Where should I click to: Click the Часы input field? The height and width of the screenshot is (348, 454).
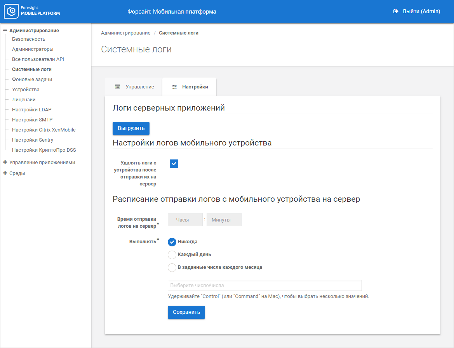pos(185,220)
